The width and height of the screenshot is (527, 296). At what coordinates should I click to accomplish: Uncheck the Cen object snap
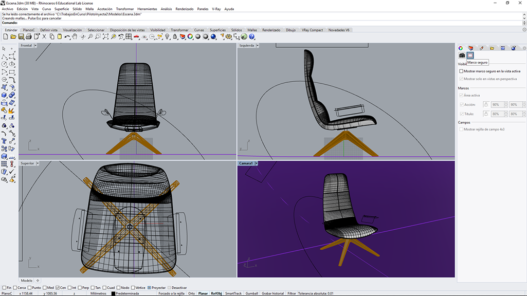point(58,288)
